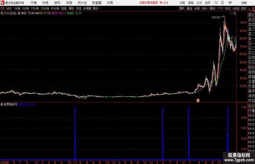Click the 自动 label in right panel
The width and height of the screenshot is (255, 164).
point(251,106)
